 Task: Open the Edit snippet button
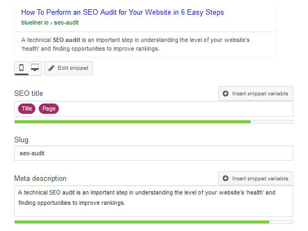pyautogui.click(x=69, y=68)
